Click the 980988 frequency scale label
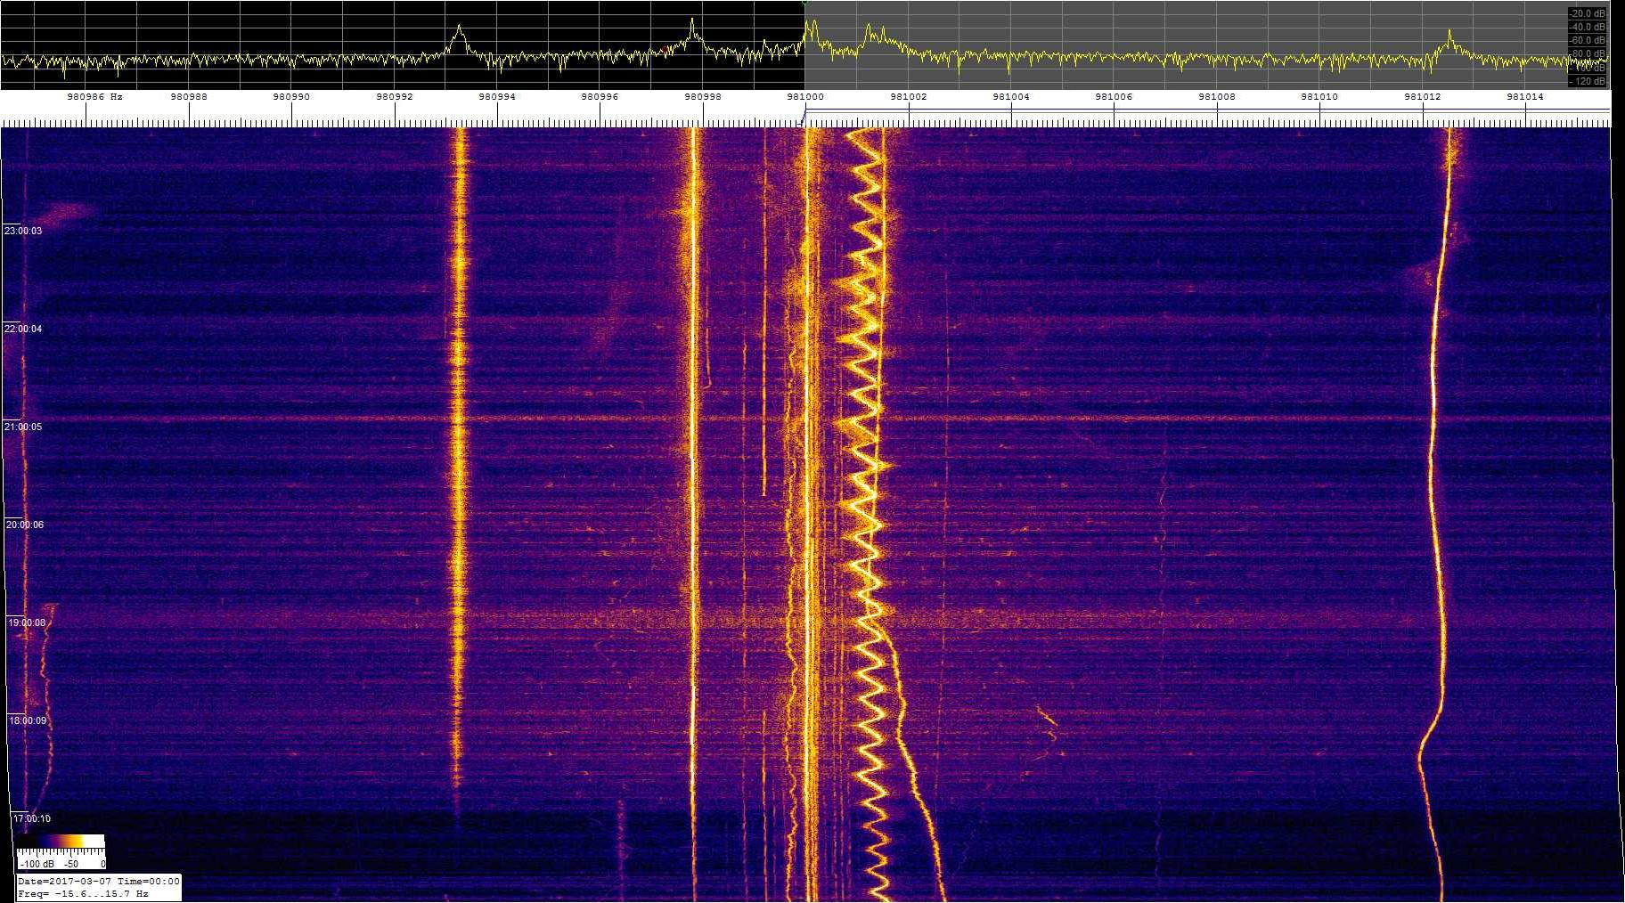Viewport: 1625px width, 903px height. point(189,96)
